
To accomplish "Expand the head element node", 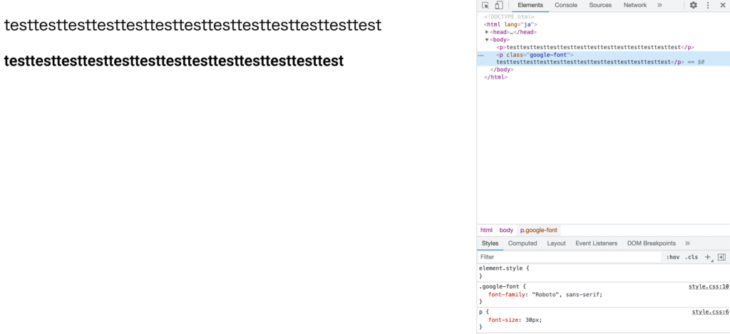I will point(487,32).
